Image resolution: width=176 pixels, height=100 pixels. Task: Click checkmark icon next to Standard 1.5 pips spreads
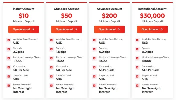click(x=52, y=49)
